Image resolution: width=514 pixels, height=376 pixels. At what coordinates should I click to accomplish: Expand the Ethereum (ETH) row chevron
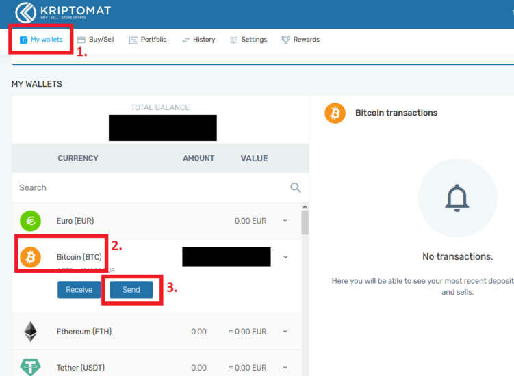285,332
